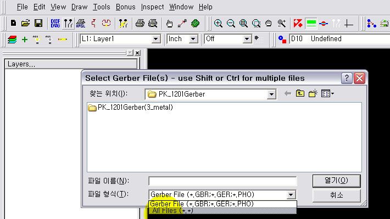Screen dimensions: 390x219
Task: Click the zoom plus/minus magnifier icon
Action: point(282,24)
